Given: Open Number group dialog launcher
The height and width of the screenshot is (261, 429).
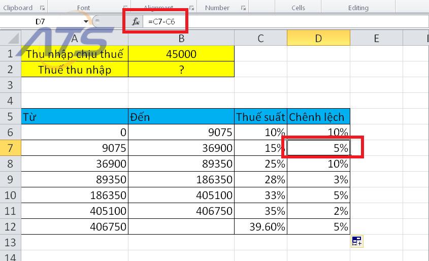Looking at the screenshot, I should [x=244, y=8].
